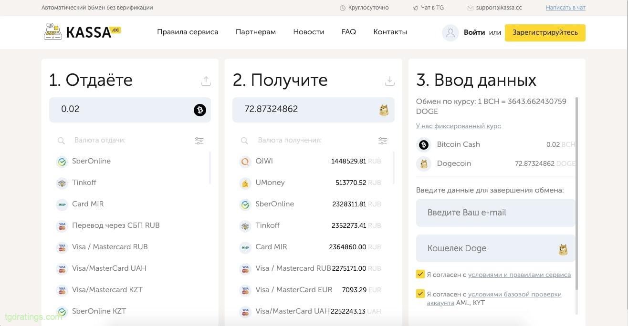
Task: Open Партнерам menu item
Action: click(256, 32)
